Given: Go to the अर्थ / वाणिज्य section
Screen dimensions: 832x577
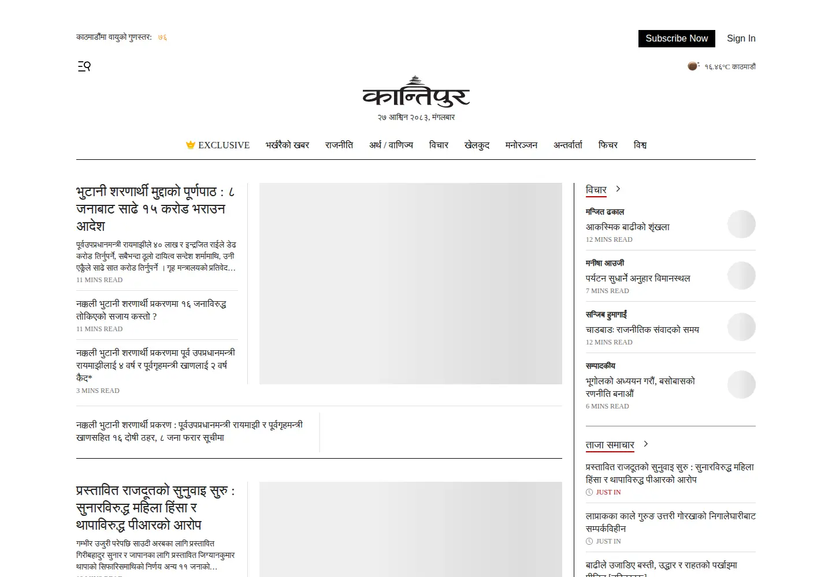Looking at the screenshot, I should tap(391, 145).
